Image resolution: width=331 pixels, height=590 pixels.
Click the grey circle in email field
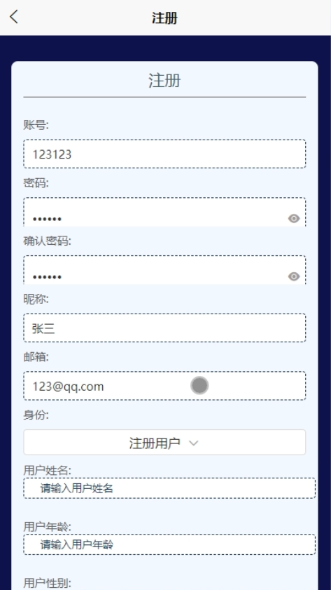pyautogui.click(x=199, y=385)
